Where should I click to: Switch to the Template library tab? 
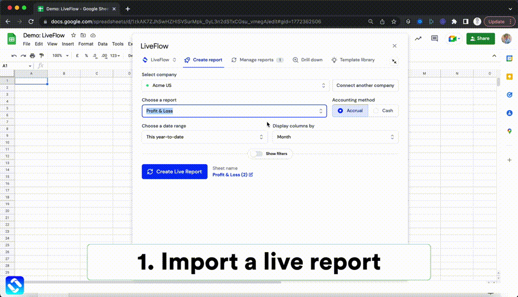tap(353, 60)
